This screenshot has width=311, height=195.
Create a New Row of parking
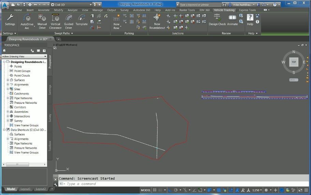click(116, 22)
